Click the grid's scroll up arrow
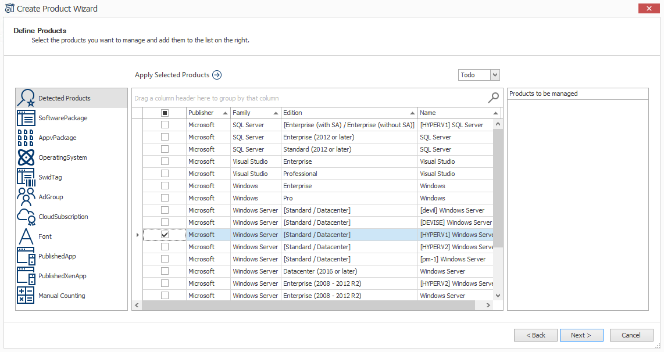 [498, 124]
